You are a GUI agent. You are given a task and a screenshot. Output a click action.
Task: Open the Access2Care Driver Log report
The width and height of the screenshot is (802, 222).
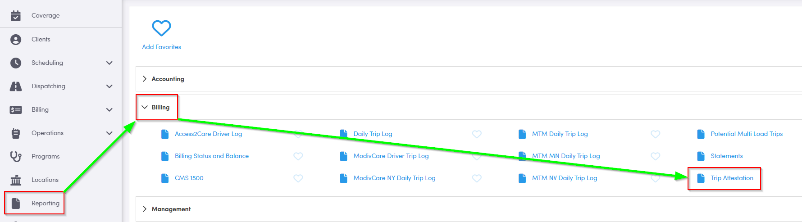point(208,134)
